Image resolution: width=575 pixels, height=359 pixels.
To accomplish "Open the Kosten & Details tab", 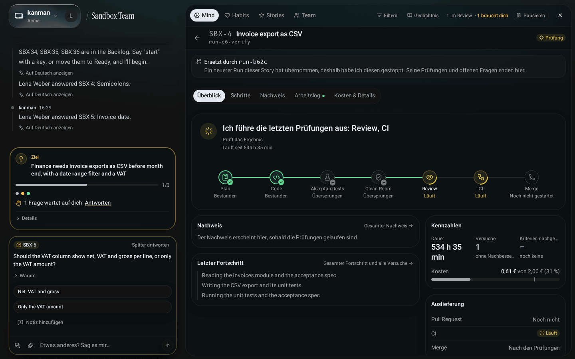I will (355, 96).
